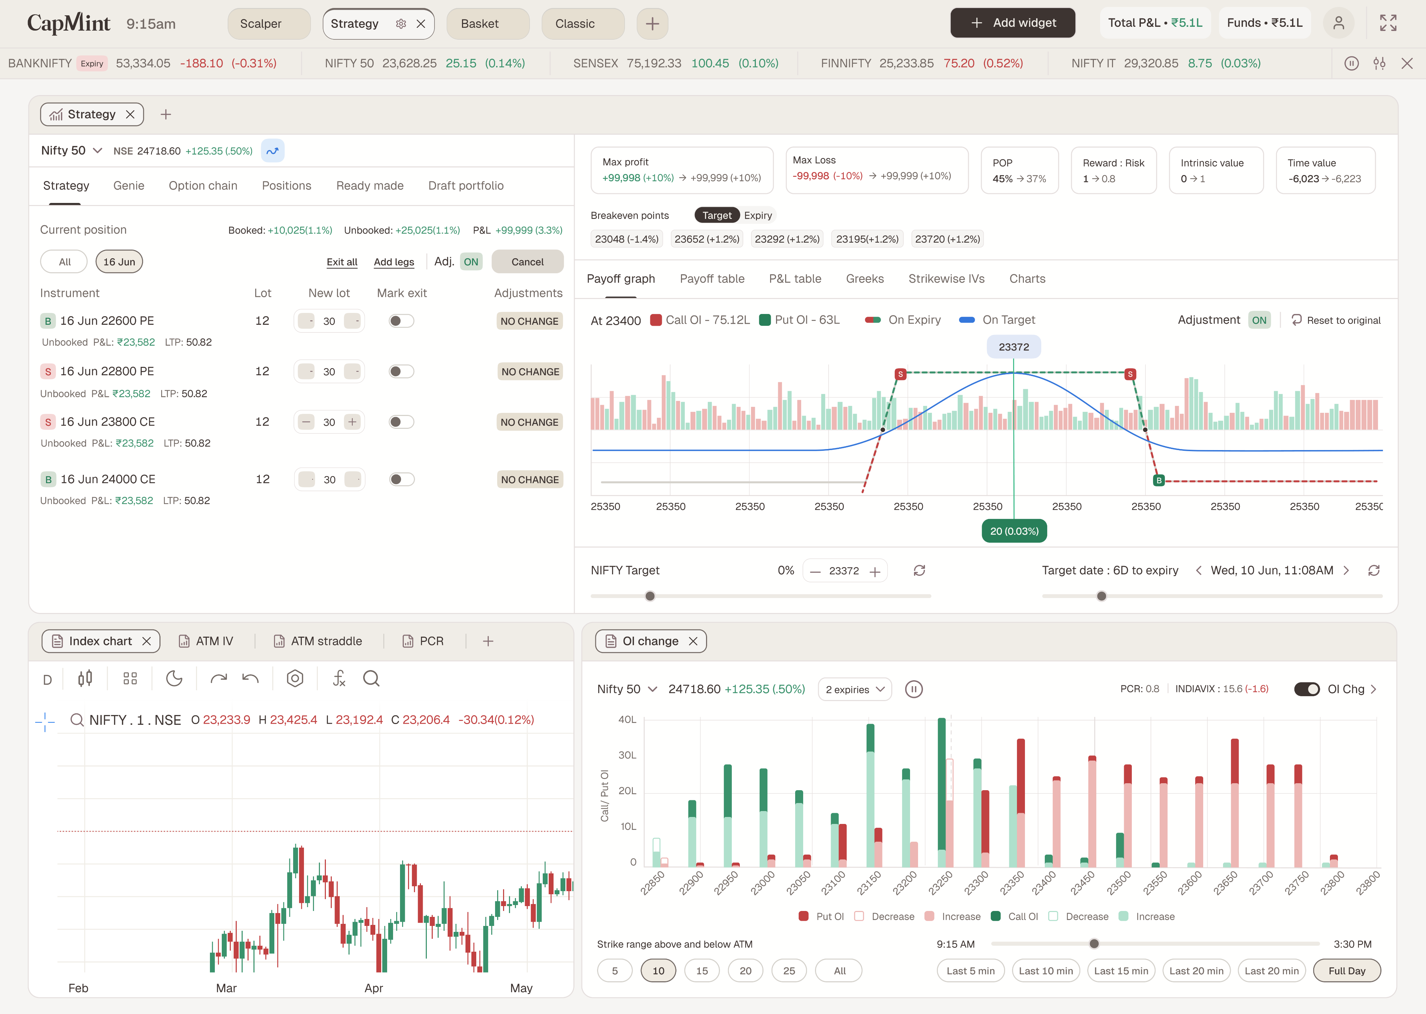Pause the ticker bar
Viewport: 1426px width, 1014px height.
point(1352,63)
